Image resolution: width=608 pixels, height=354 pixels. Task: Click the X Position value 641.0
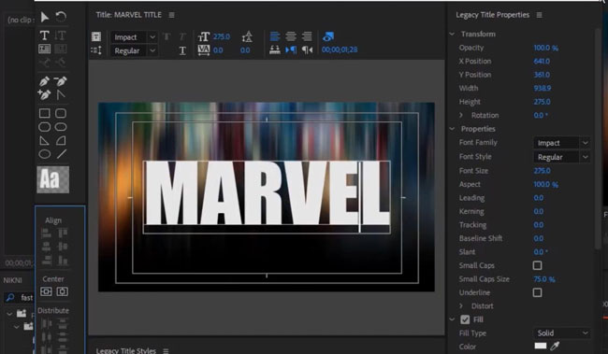[542, 62]
